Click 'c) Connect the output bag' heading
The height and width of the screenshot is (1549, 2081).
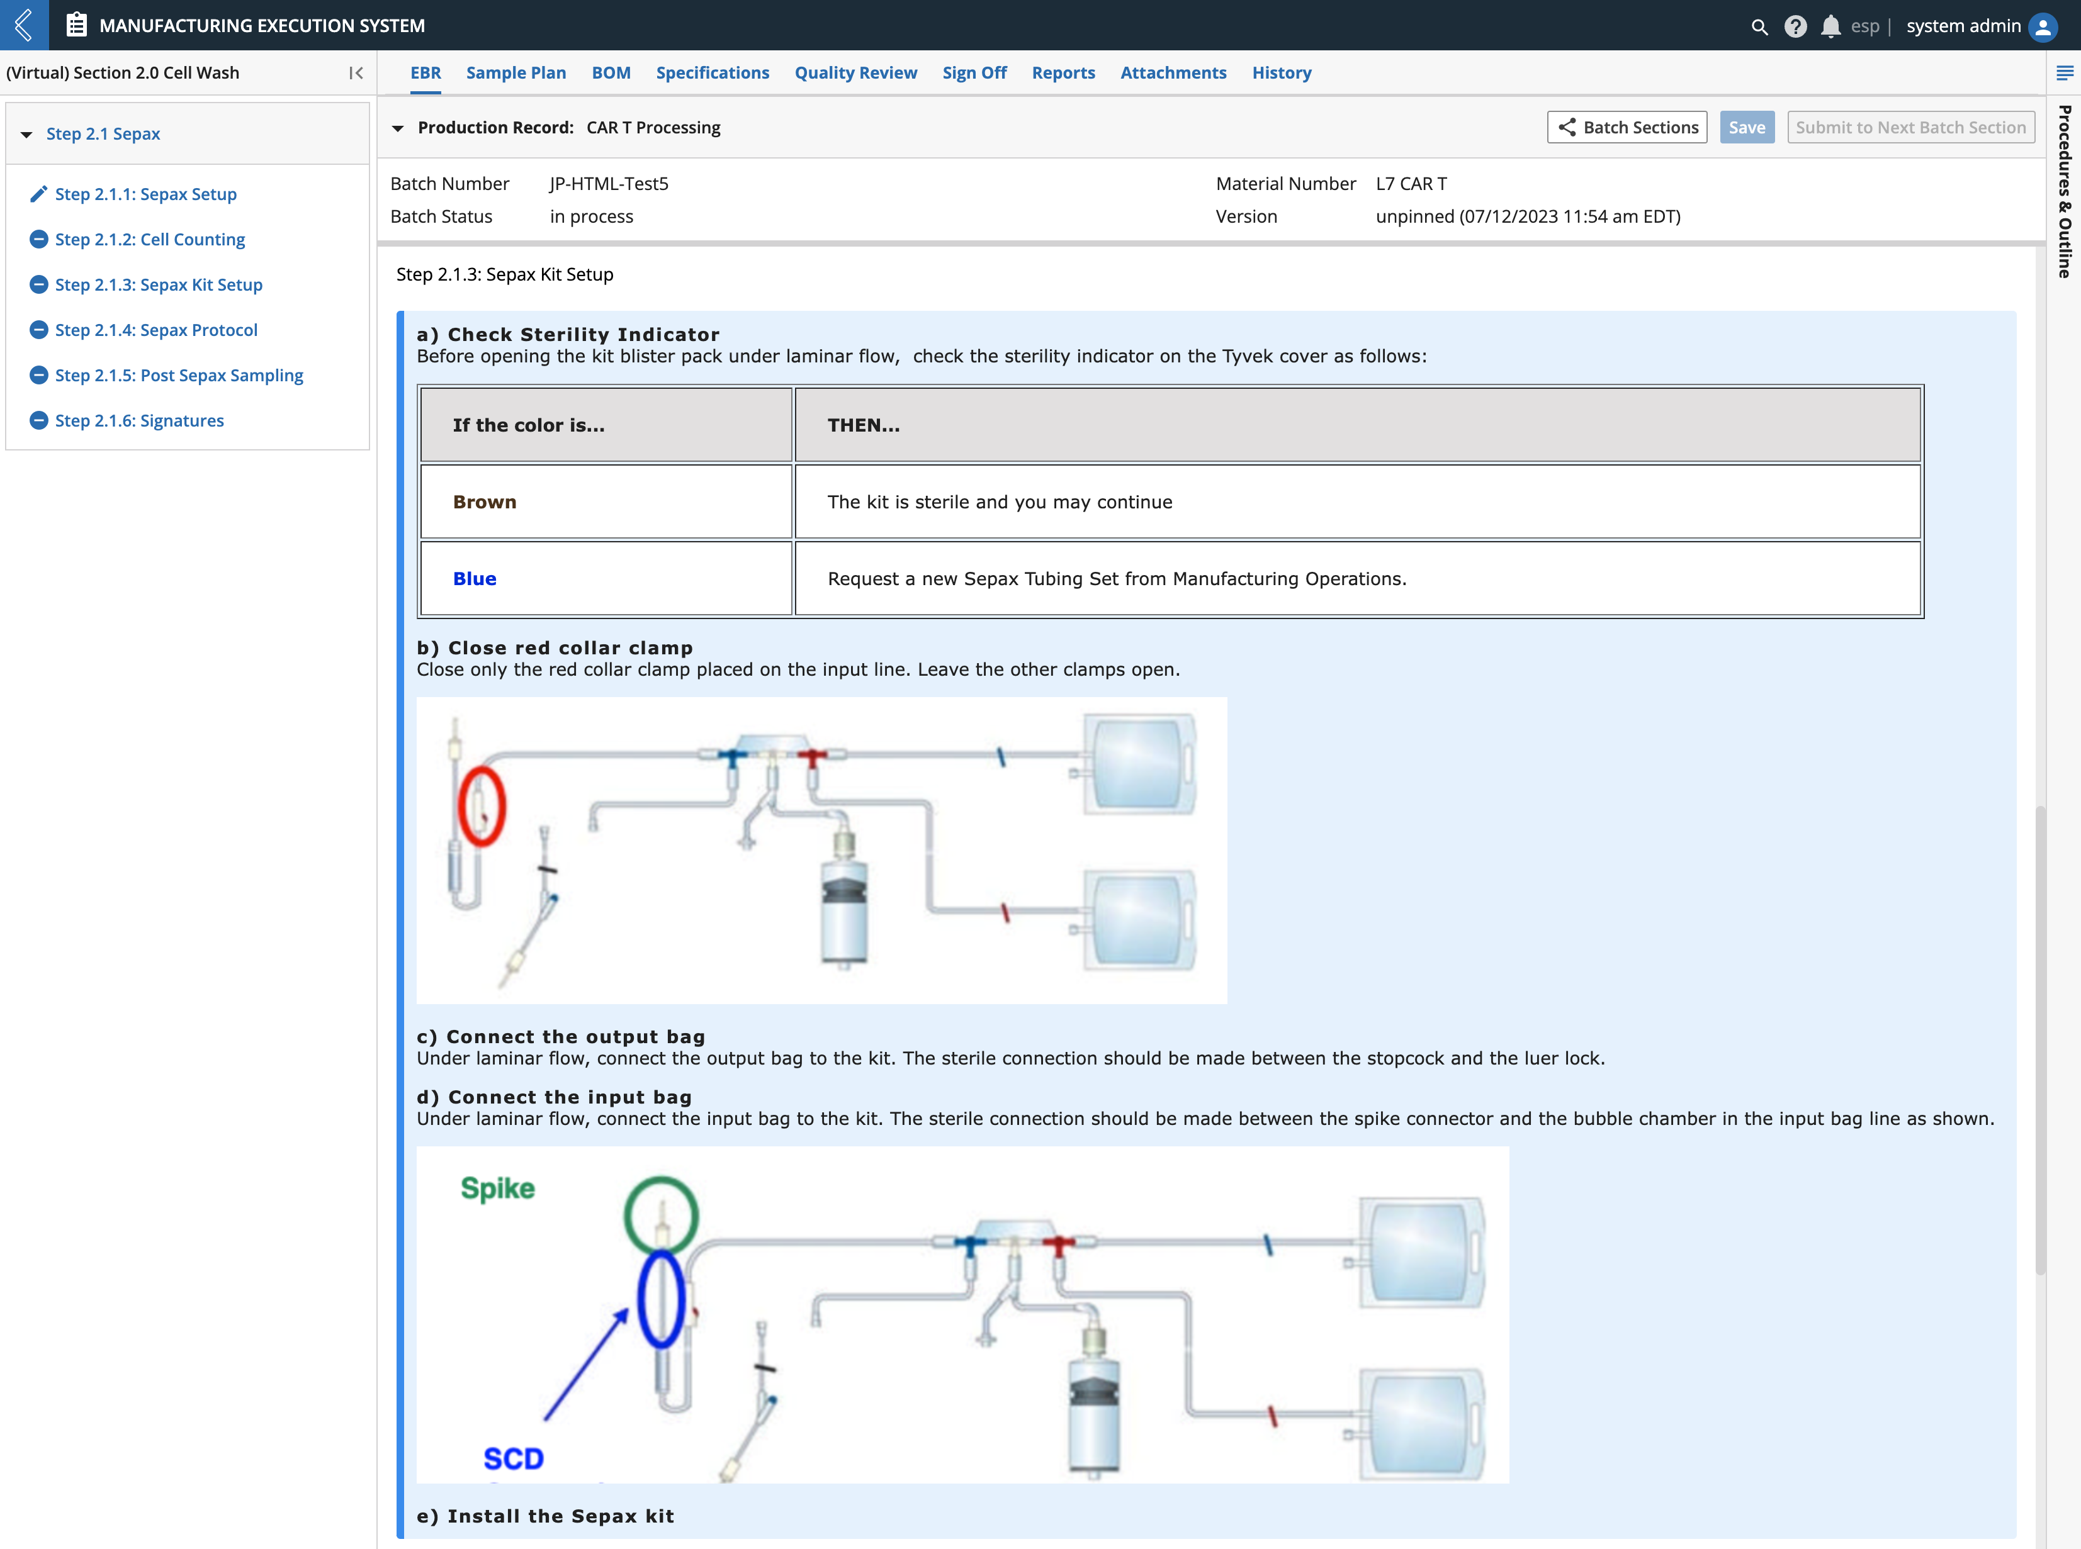561,1037
